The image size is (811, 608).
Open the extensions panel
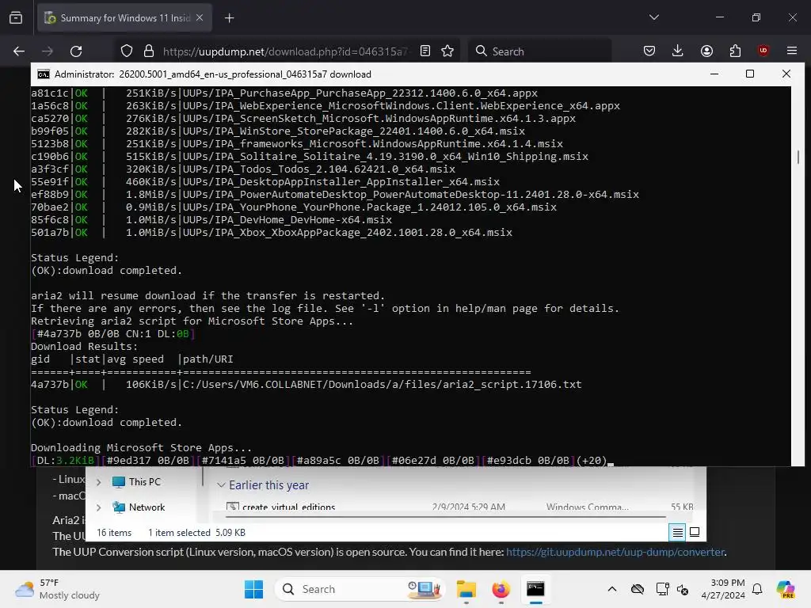pos(735,51)
